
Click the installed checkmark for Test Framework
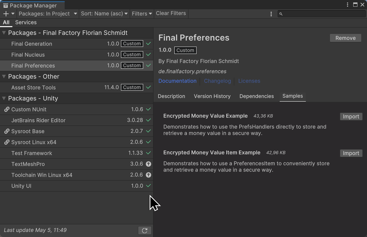pos(148,153)
